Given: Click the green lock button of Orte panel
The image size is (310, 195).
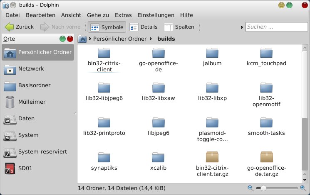Looking at the screenshot, I should (x=62, y=39).
